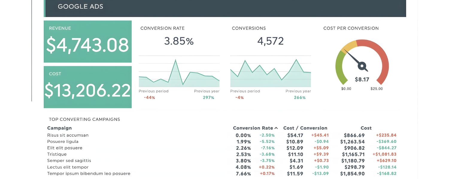Click the Cost / Conversion column header
The width and height of the screenshot is (449, 179).
pyautogui.click(x=305, y=128)
